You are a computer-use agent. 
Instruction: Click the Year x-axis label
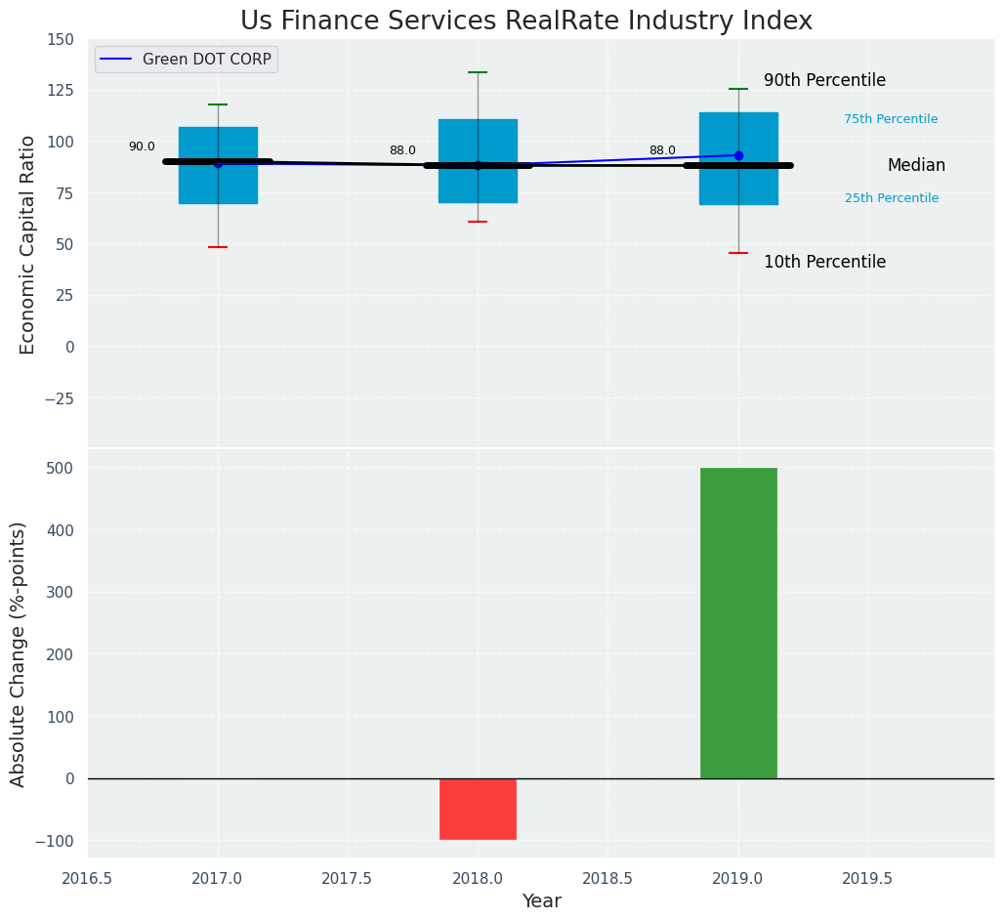[x=541, y=901]
